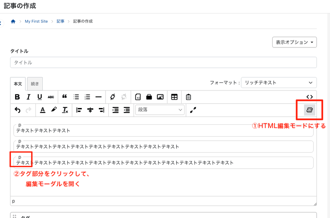
Task: Insert a hyperlink
Action: pyautogui.click(x=113, y=97)
